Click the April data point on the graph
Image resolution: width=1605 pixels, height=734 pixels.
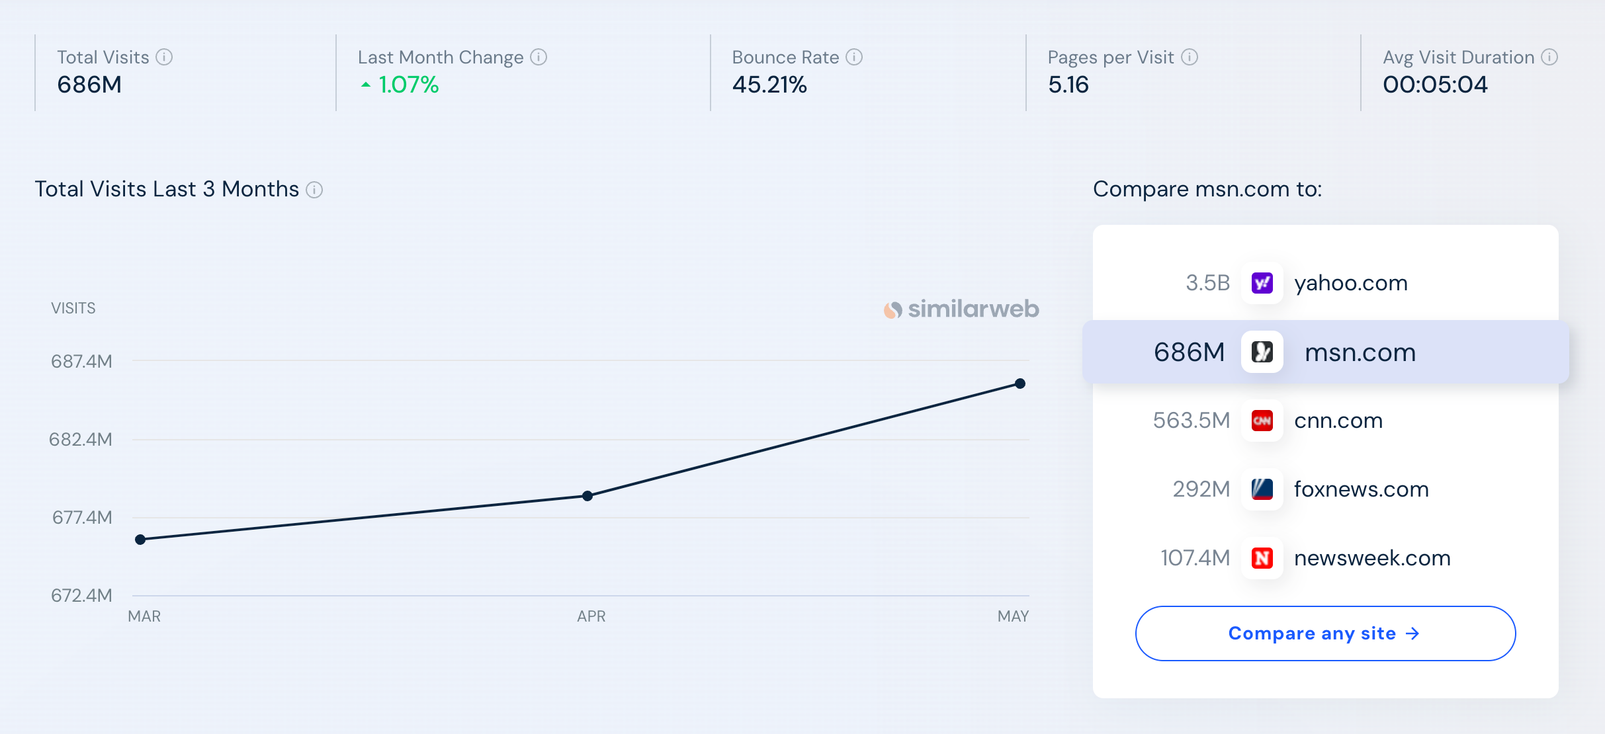[x=587, y=496]
